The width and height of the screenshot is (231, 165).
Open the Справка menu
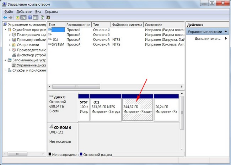[52, 11]
